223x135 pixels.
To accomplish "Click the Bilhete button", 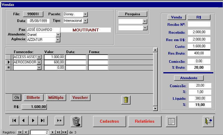I will 33,97.
